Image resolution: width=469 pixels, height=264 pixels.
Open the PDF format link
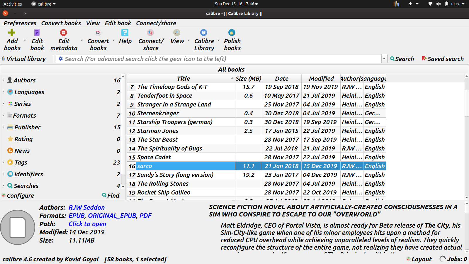tap(145, 216)
